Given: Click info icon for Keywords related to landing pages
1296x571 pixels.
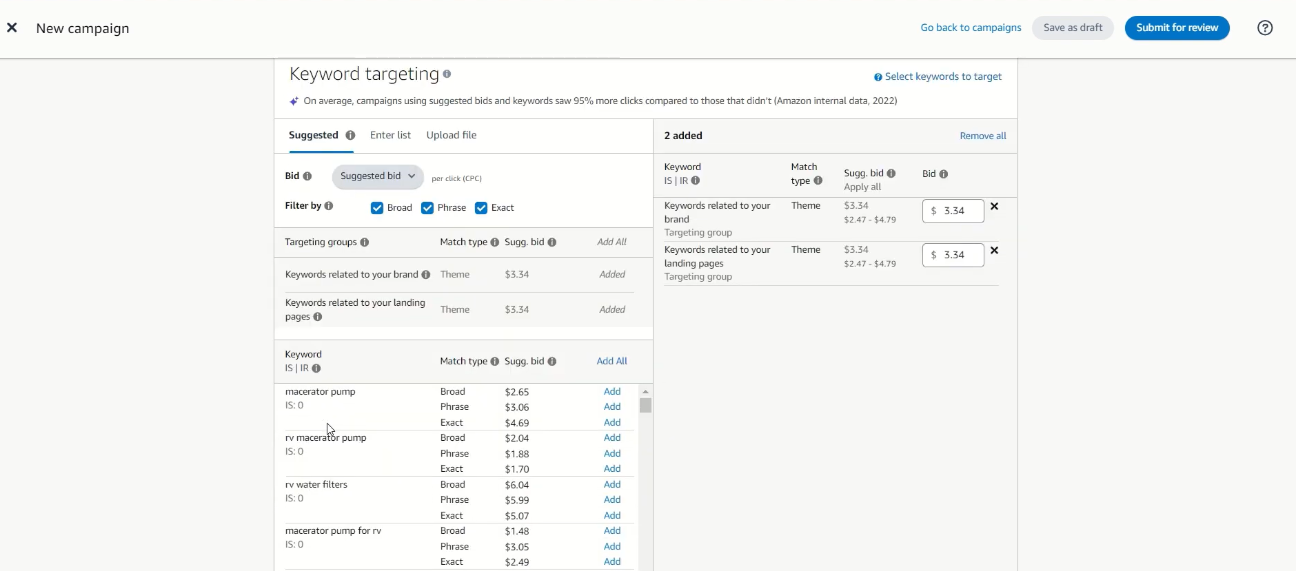Looking at the screenshot, I should [318, 317].
